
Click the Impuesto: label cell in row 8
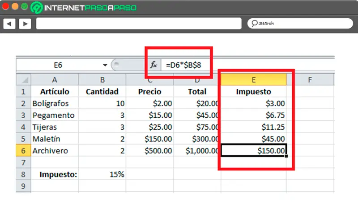point(55,174)
